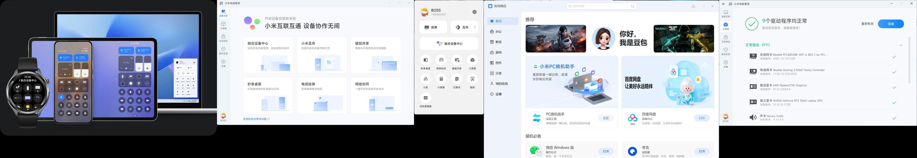Open 网络协同 icon in BOSS quick panel
Screen dimensions: 917x158
441,60
